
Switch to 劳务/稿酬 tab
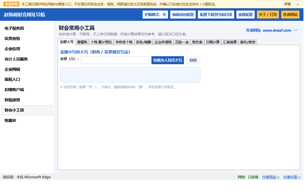pos(143,42)
